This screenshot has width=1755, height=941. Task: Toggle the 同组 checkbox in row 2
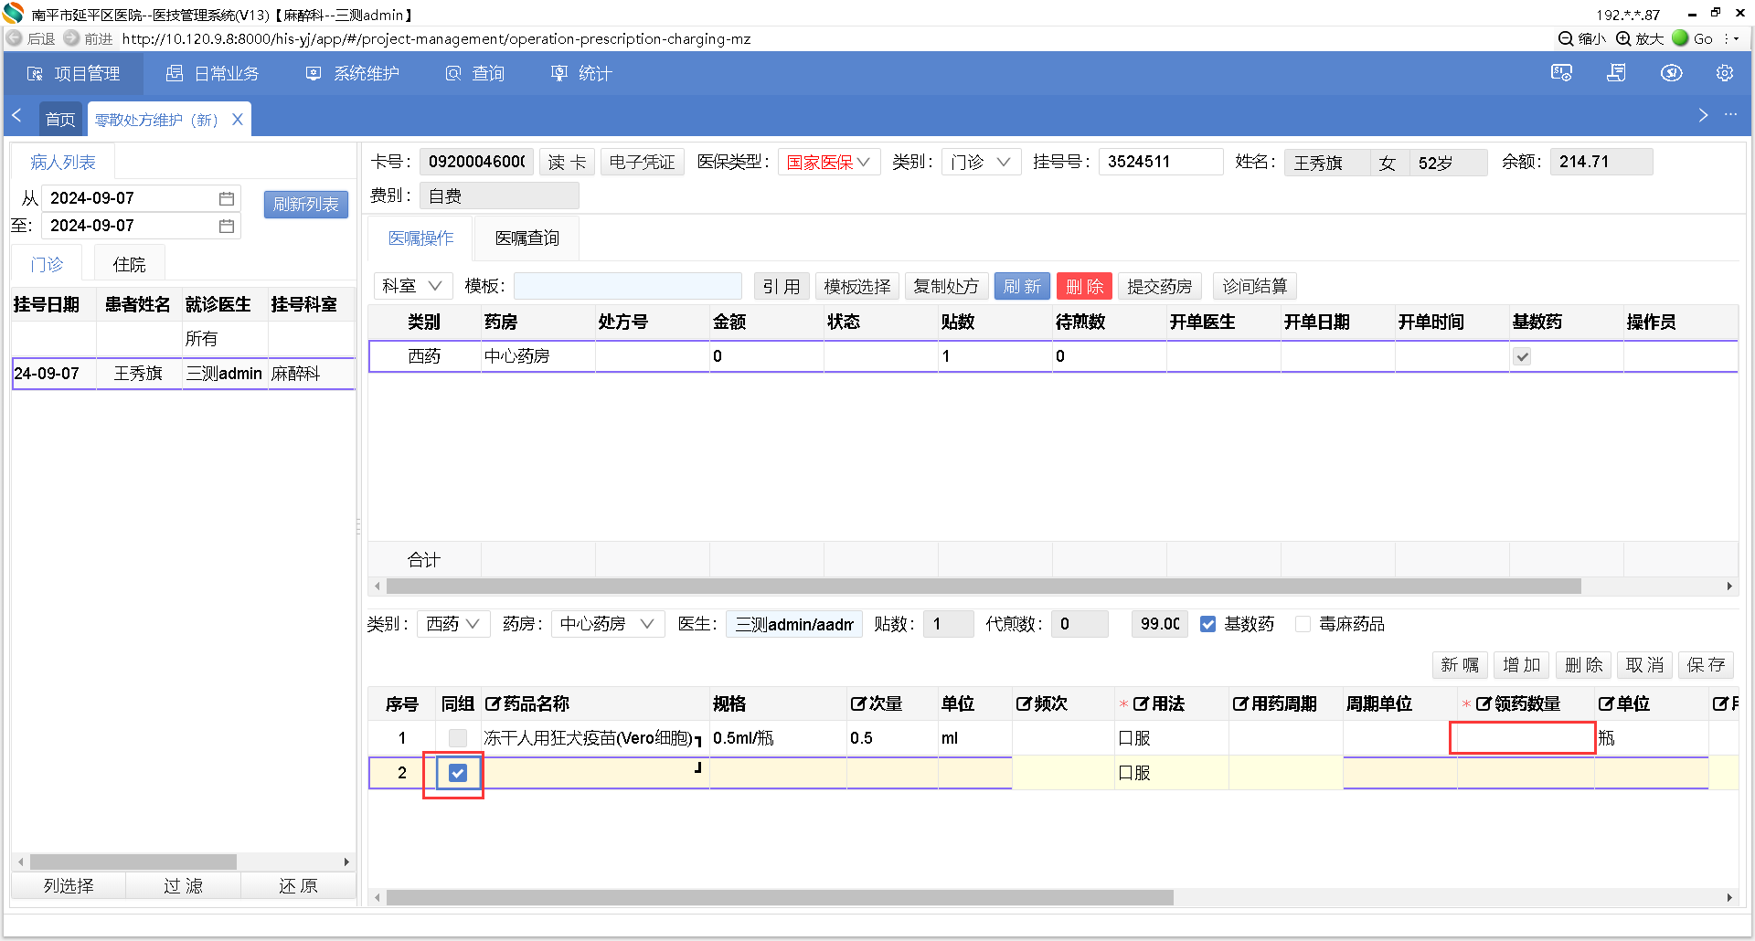pyautogui.click(x=458, y=773)
